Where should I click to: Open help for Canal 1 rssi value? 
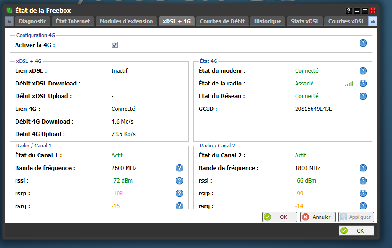(179, 181)
